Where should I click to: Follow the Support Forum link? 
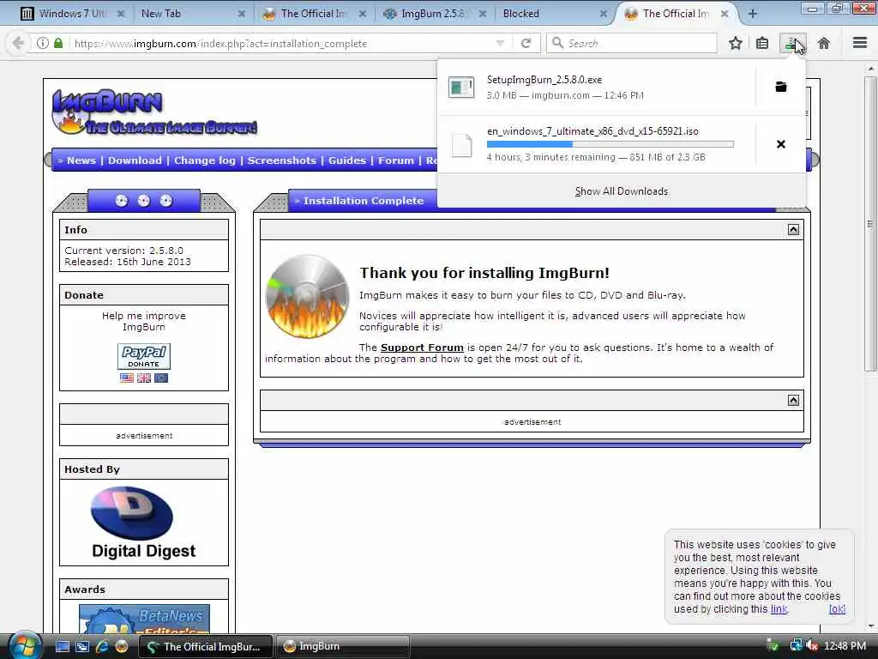click(422, 348)
